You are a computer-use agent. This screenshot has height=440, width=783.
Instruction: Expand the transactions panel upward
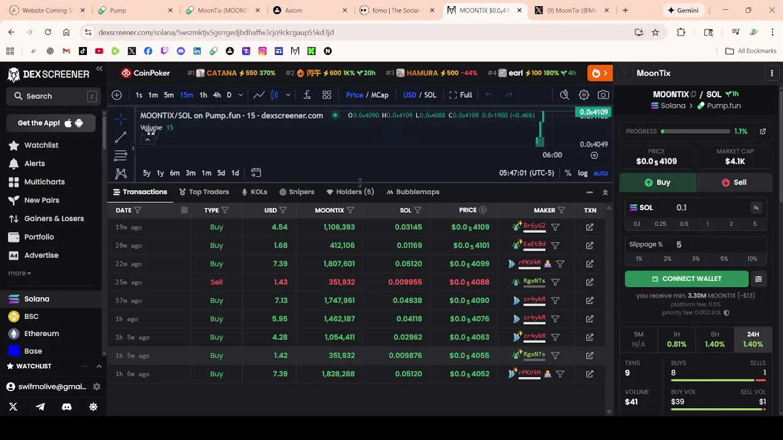click(605, 193)
